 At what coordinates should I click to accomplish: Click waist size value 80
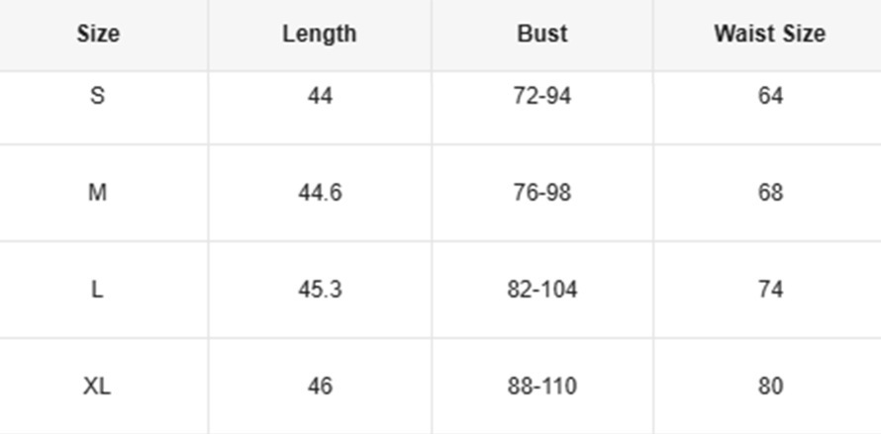click(770, 387)
